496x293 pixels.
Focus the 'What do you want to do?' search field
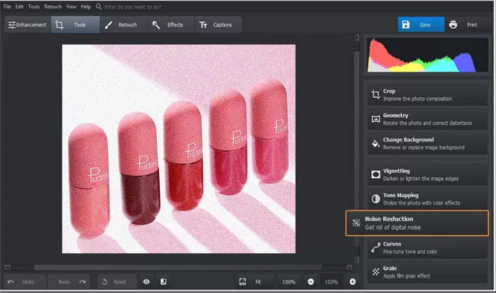132,6
